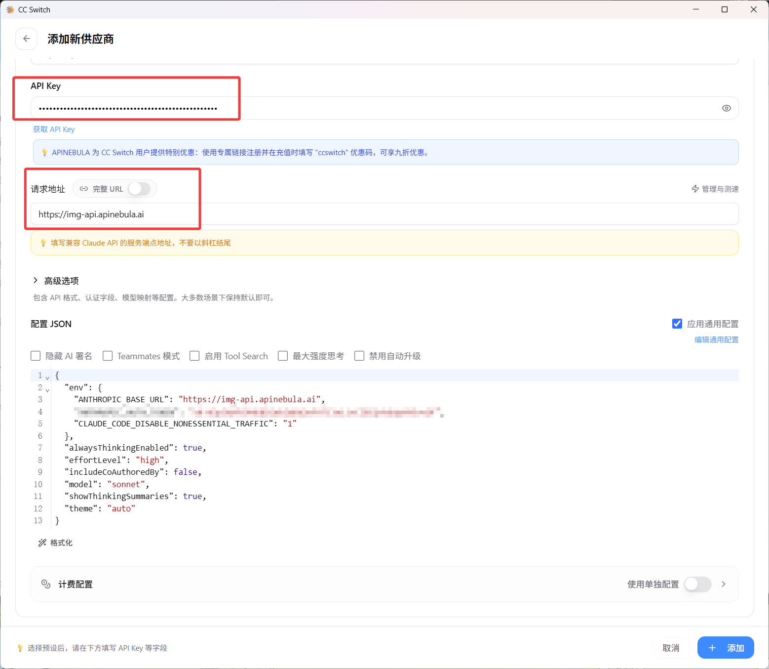Click "alwaysThinkingEnabled" key on line 7
Screen dimensions: 769x669
119,448
